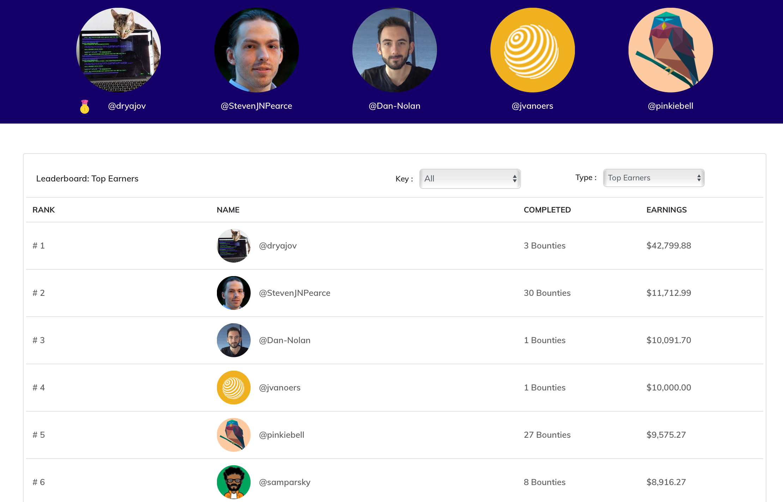This screenshot has width=783, height=502.
Task: Click jvanoers' small yellow icon in rank 4 row
Action: tap(233, 388)
